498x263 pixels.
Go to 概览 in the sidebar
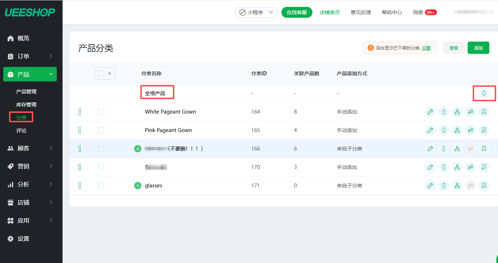click(24, 38)
